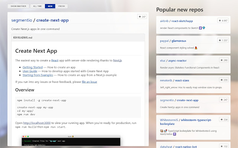Open the react-sizes repo link
The height and width of the screenshot is (148, 238).
[x=182, y=80]
